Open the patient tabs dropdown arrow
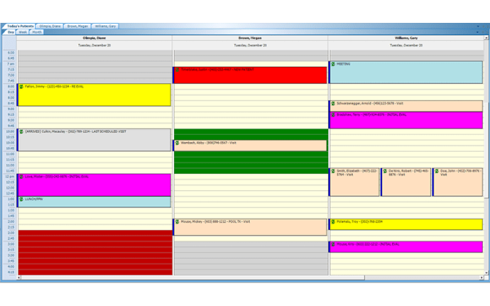 tap(478, 26)
